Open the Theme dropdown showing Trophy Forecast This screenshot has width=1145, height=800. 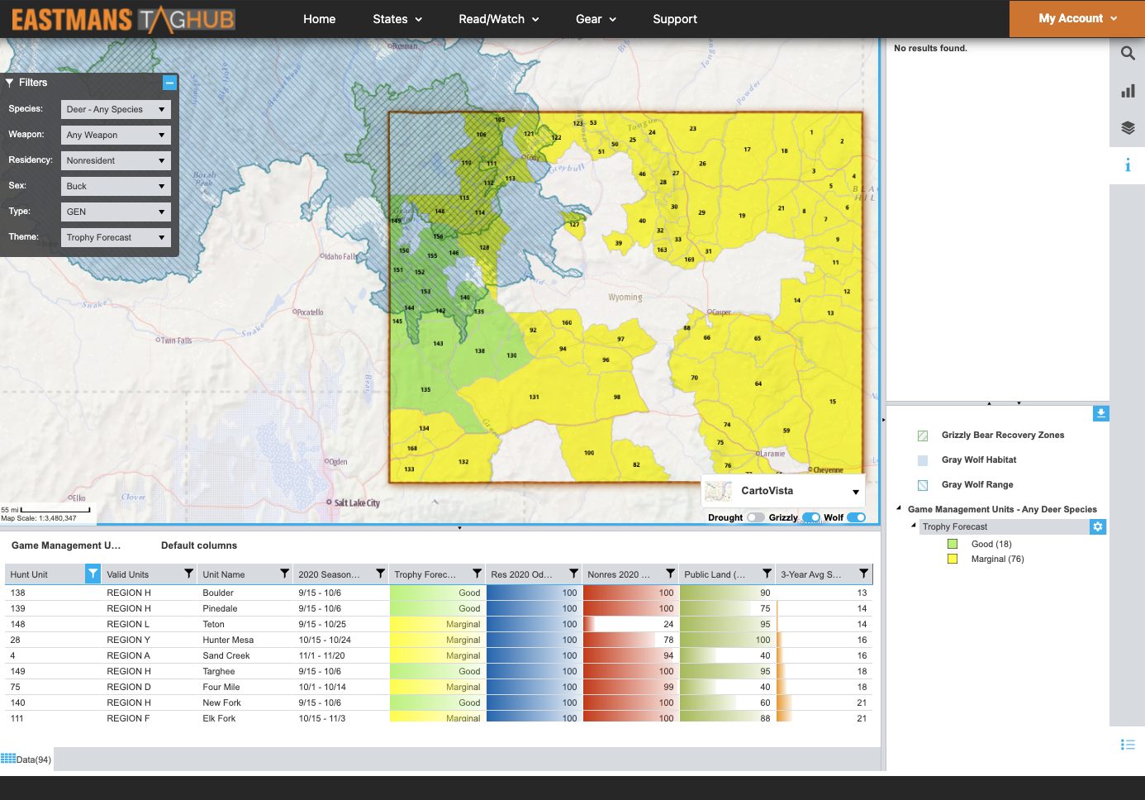point(116,237)
